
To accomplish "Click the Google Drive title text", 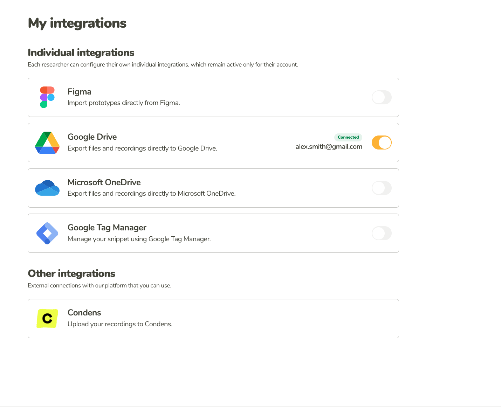I will click(92, 137).
